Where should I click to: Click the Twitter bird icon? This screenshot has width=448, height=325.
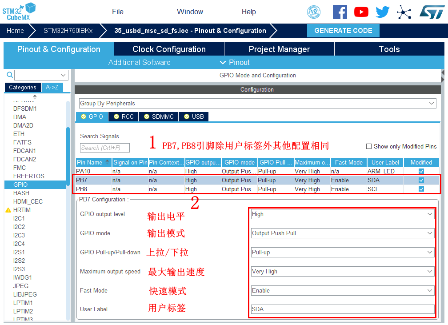[382, 12]
